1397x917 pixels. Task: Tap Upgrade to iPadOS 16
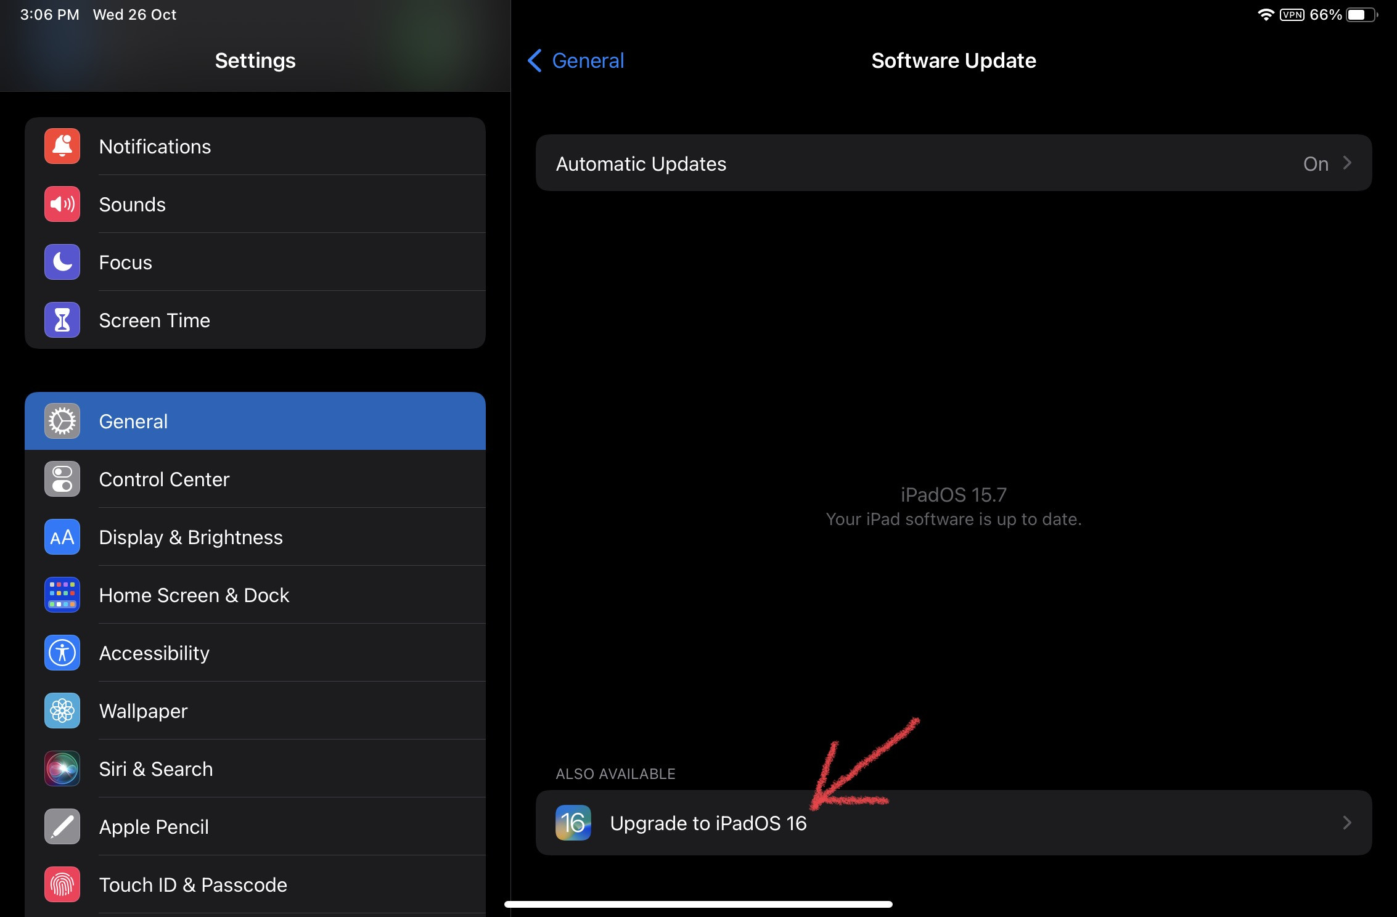(954, 823)
